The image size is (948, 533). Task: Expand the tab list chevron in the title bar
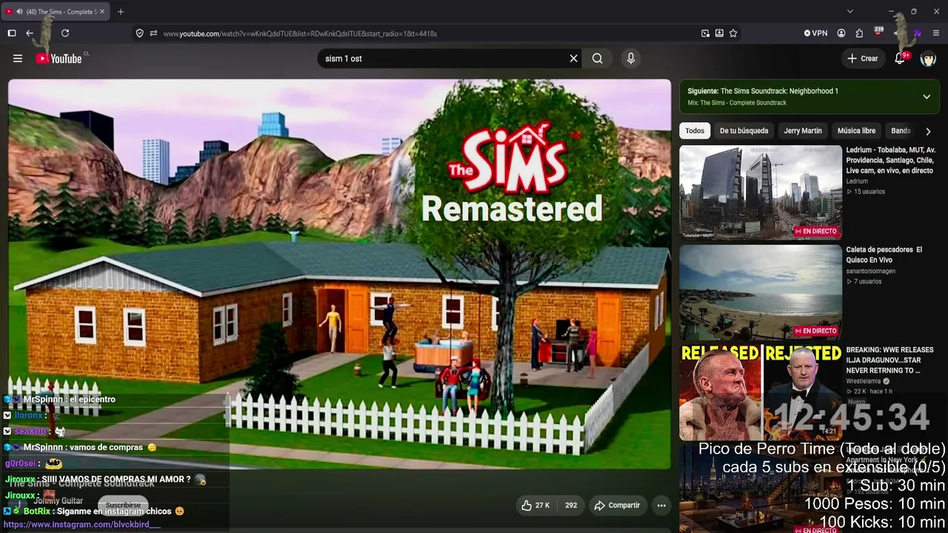coord(850,12)
